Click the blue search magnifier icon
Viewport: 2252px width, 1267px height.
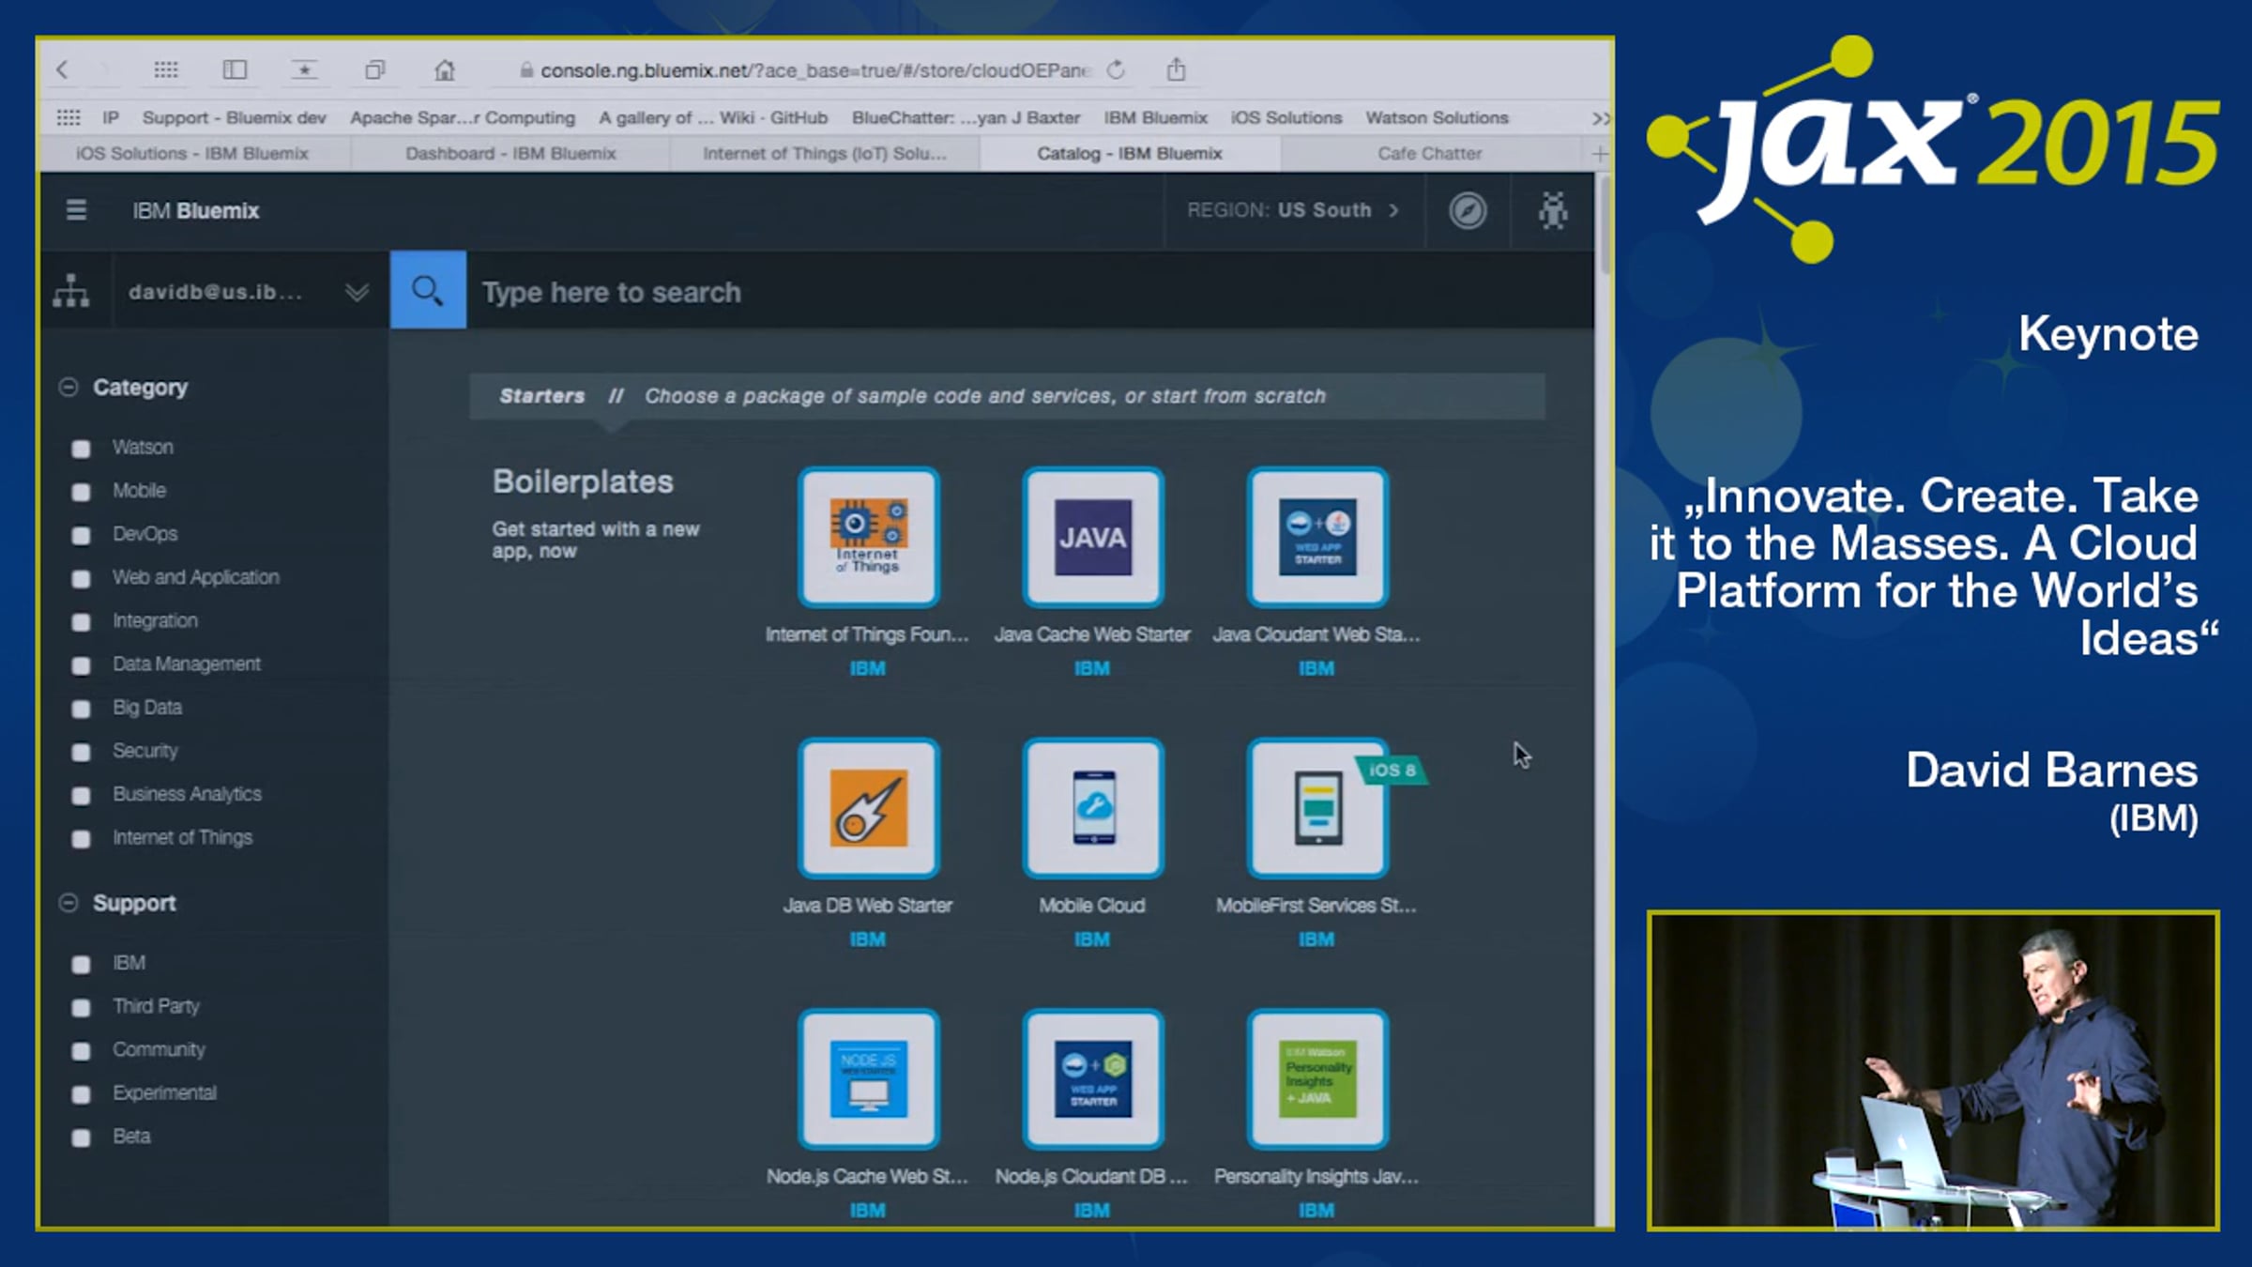[428, 290]
